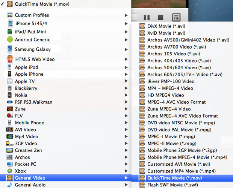The image size is (233, 188).
Task: Click the AVI Video icon
Action: coord(10,130)
